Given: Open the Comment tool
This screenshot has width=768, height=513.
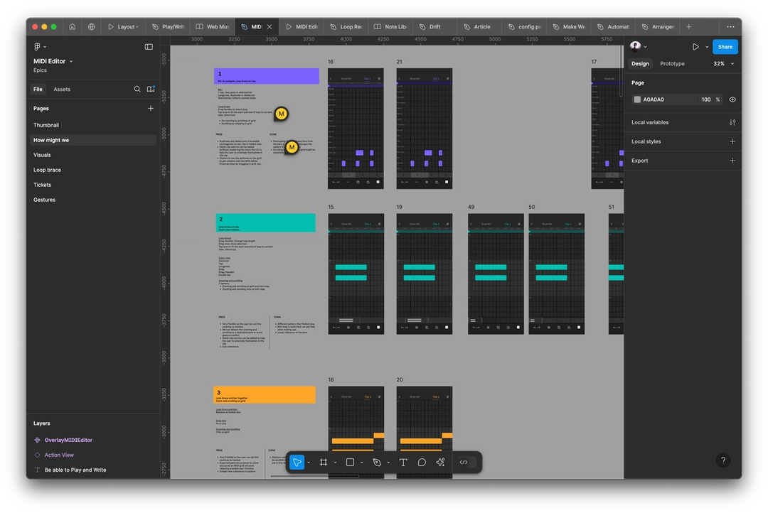Looking at the screenshot, I should click(x=422, y=462).
